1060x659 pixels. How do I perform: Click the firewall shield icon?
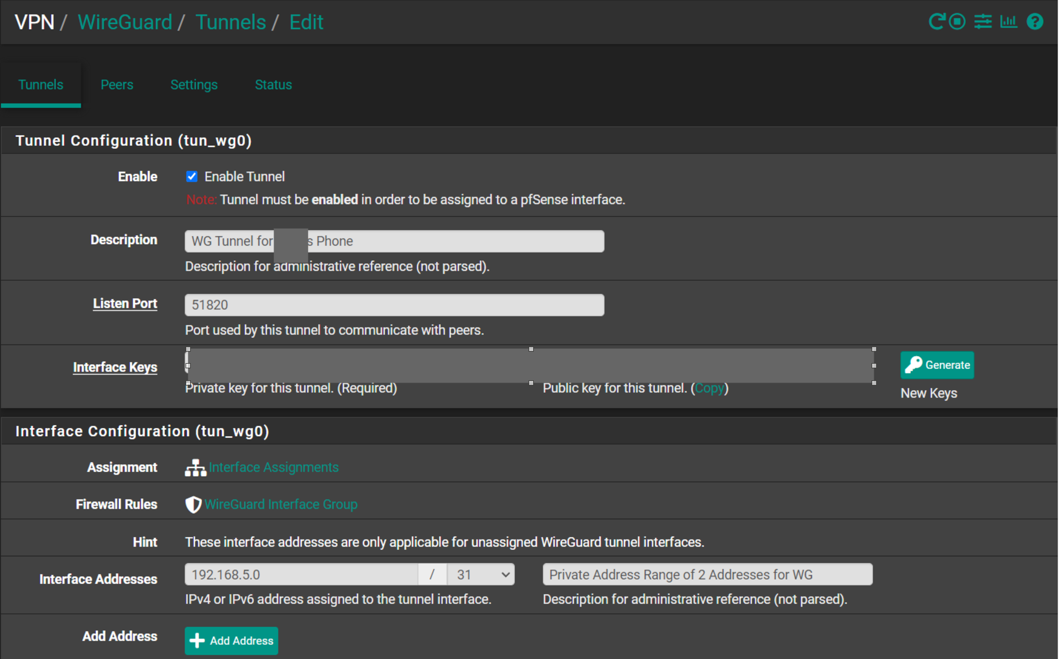point(193,504)
